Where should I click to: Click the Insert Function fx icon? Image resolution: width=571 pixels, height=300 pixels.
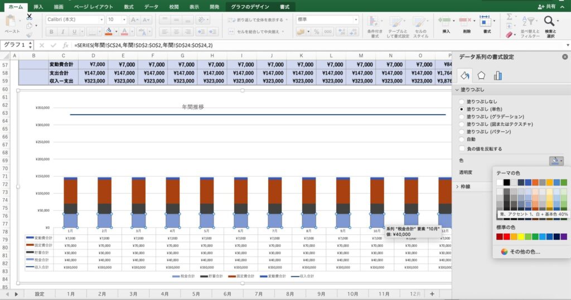[65, 45]
